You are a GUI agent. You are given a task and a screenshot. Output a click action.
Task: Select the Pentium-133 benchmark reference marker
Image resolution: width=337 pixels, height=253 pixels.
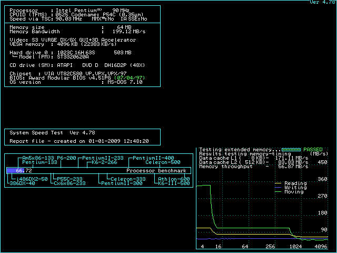[39, 162]
